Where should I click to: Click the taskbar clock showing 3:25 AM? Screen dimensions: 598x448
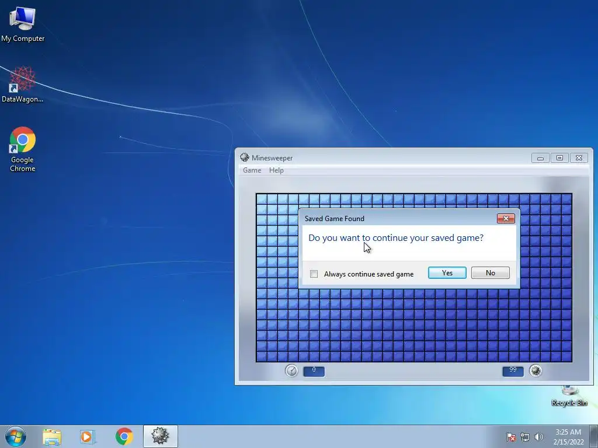point(568,437)
